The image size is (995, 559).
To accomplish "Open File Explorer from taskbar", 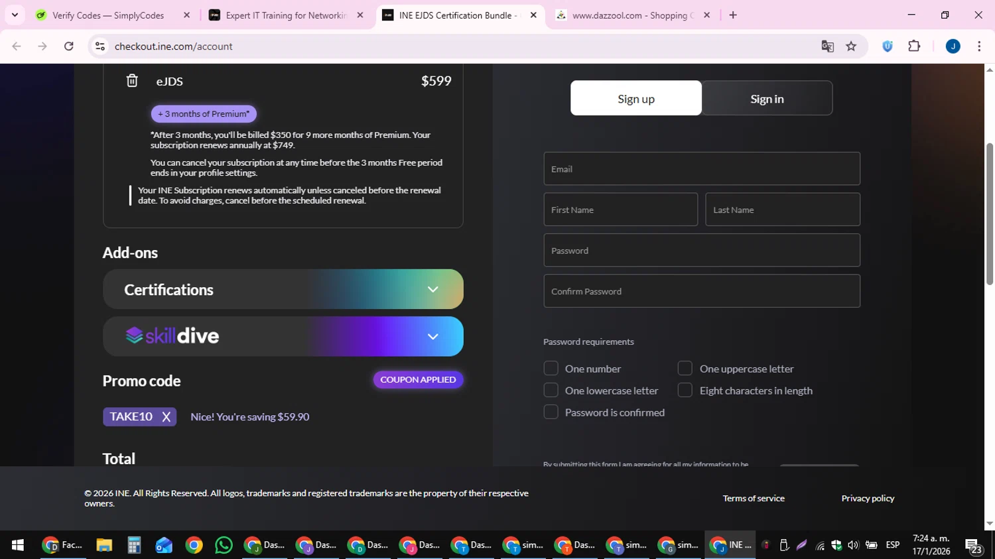I will 104,545.
